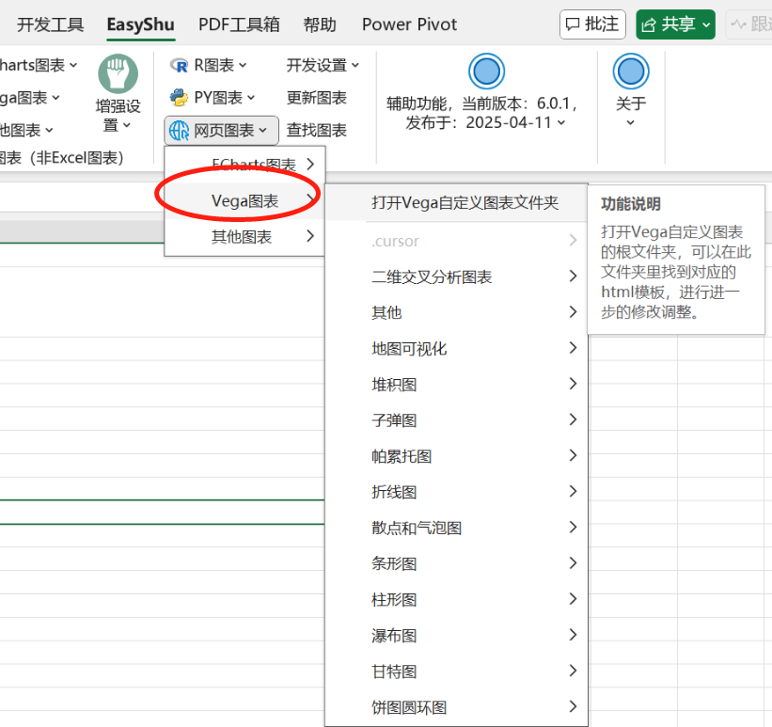Open the 柱形图 submenu

[x=456, y=599]
